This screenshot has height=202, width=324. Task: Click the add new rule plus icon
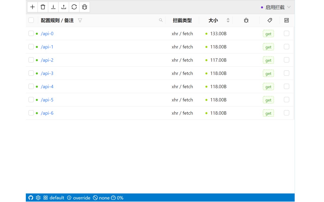click(x=32, y=7)
